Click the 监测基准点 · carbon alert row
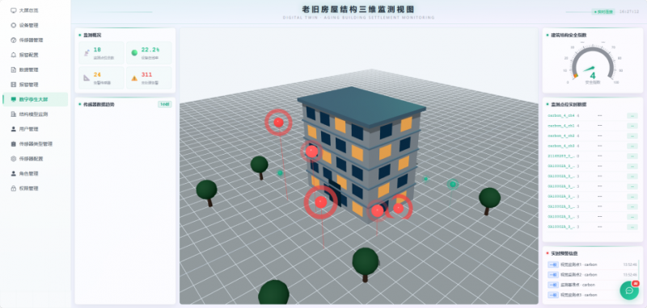The height and width of the screenshot is (308, 647). [x=592, y=285]
